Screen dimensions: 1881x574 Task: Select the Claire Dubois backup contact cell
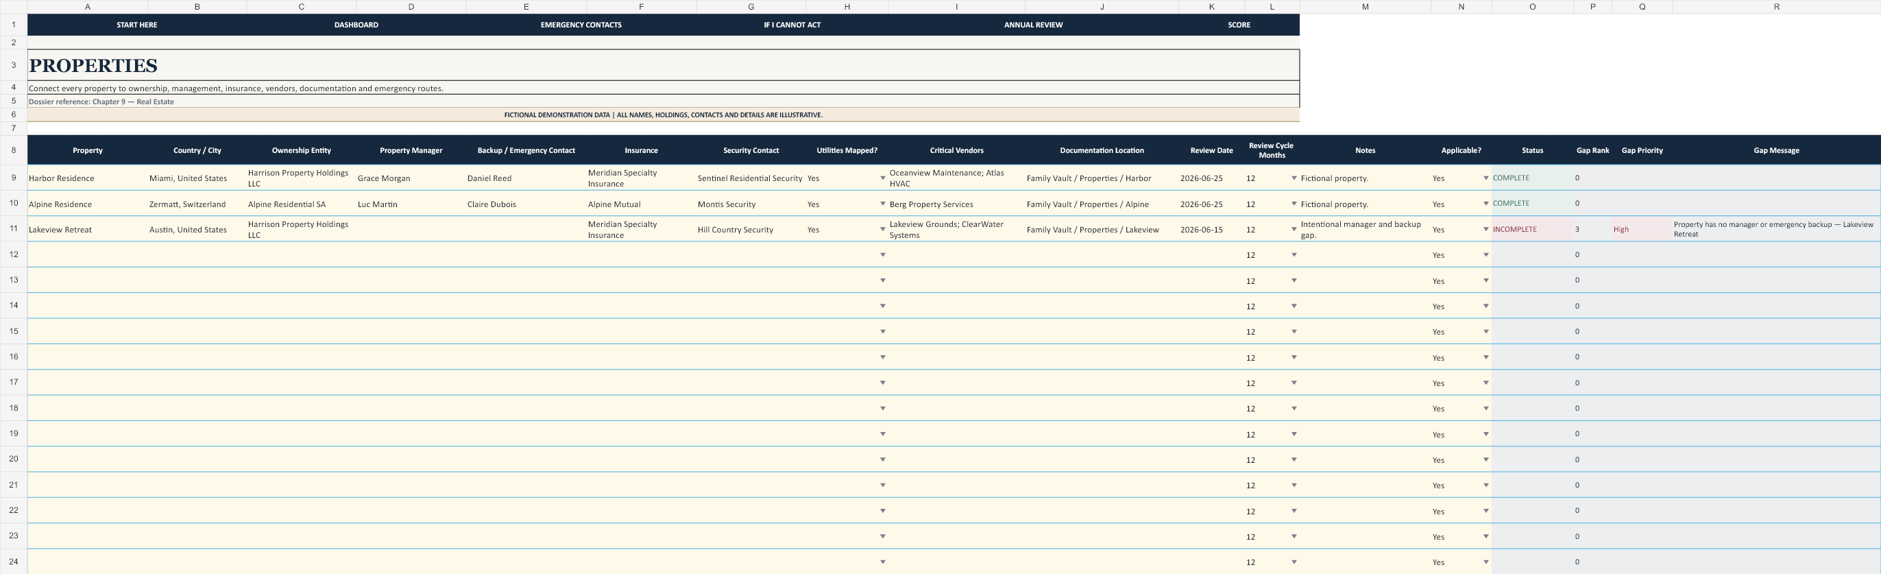[526, 204]
